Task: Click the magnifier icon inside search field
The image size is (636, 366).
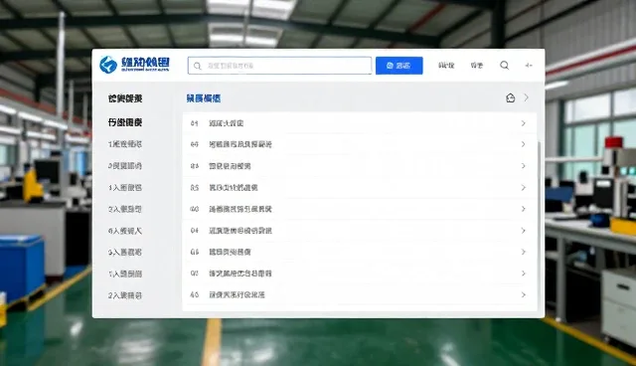Action: 197,66
